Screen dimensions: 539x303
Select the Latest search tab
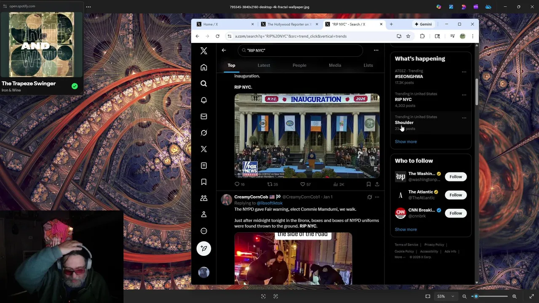coord(264,65)
